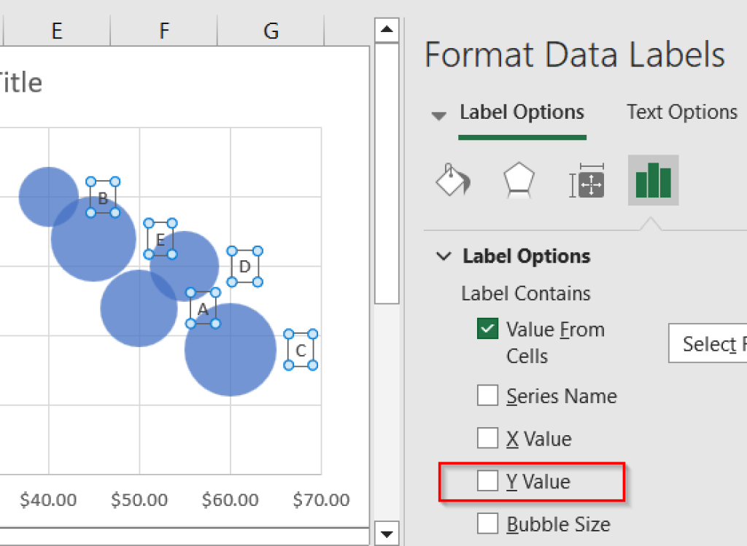Enable the highlighted Y Value checkbox
The height and width of the screenshot is (546, 747).
(487, 480)
